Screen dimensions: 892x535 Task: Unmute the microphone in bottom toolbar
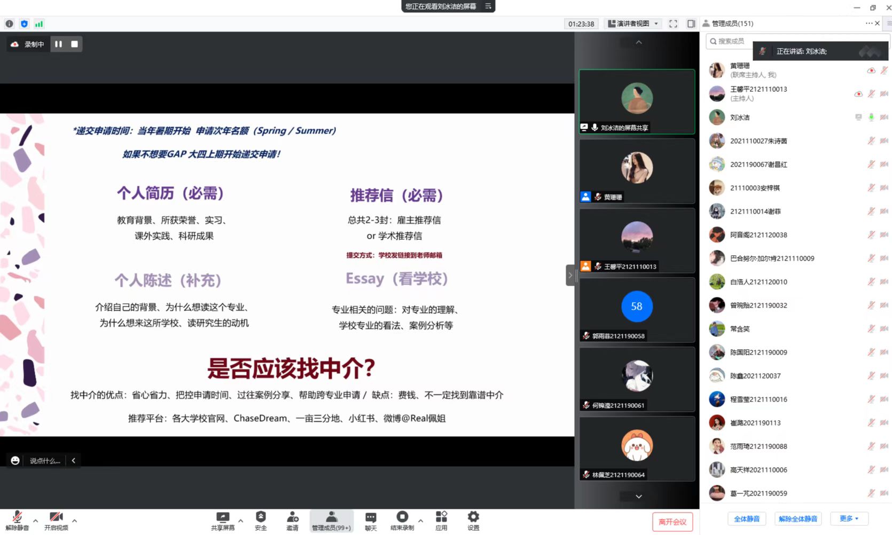click(x=17, y=517)
